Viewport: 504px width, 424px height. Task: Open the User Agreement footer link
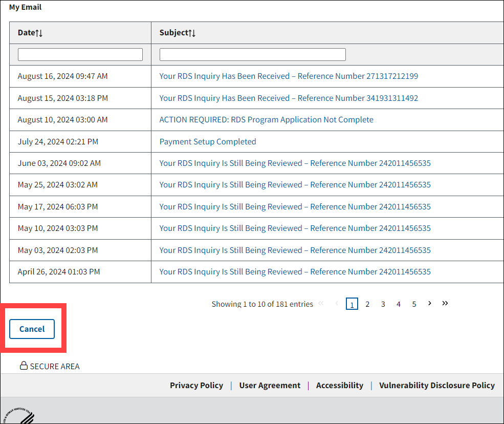click(x=270, y=386)
